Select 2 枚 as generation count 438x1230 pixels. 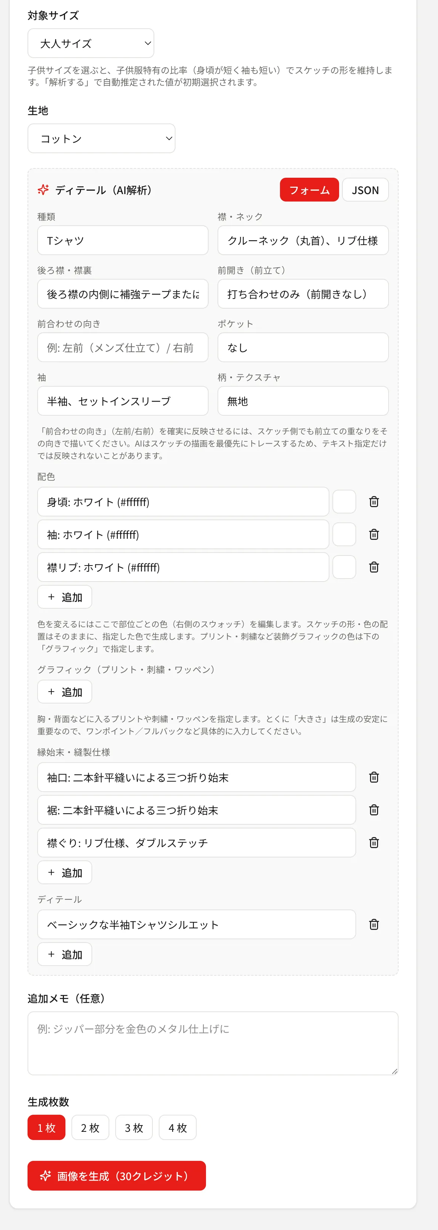(x=90, y=1127)
